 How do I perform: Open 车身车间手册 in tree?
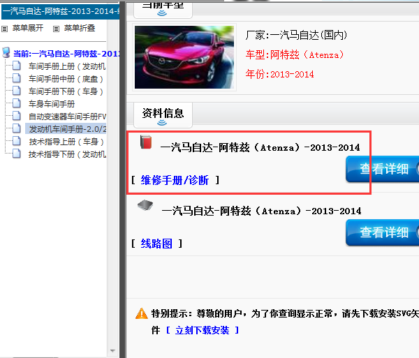pyautogui.click(x=52, y=104)
